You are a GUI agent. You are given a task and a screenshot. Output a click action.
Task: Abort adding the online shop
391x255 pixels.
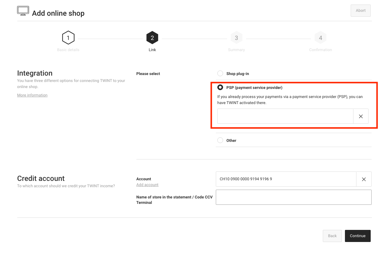360,11
